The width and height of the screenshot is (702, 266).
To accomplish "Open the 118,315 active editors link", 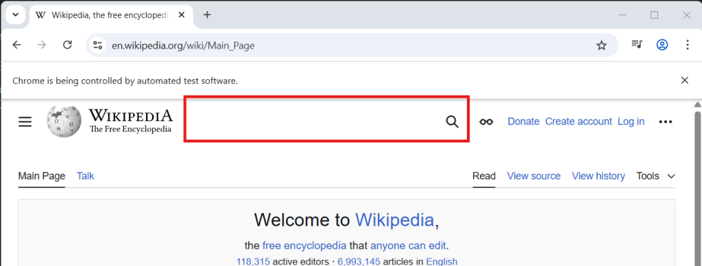I will coord(253,261).
